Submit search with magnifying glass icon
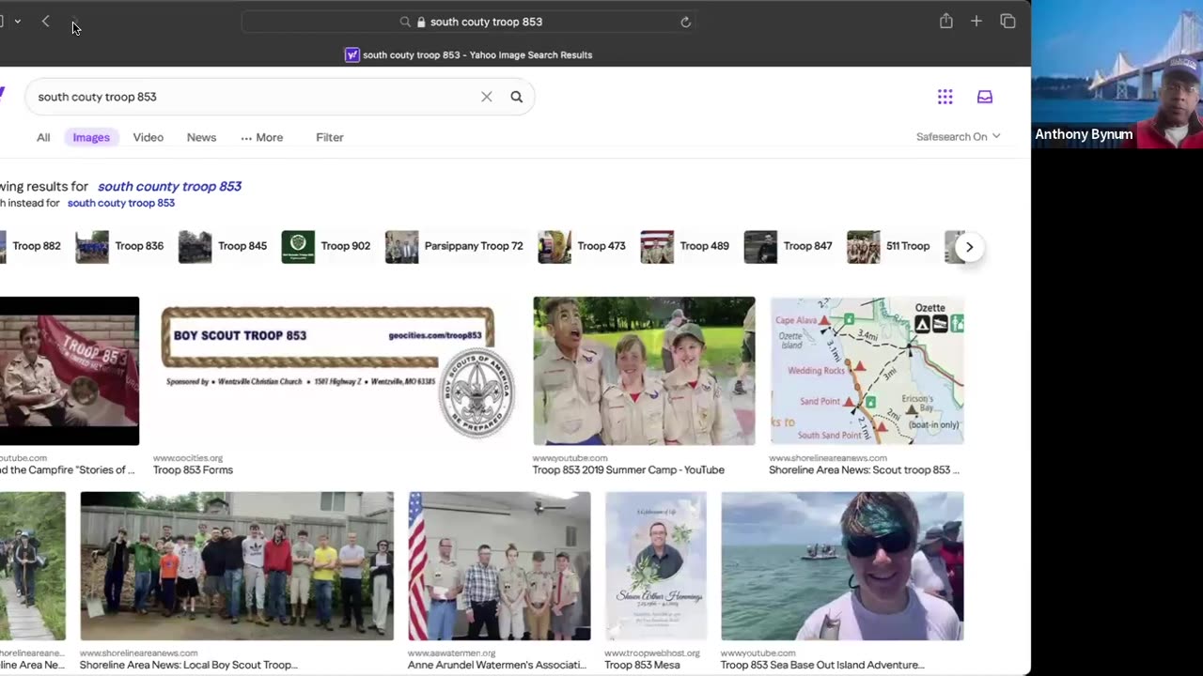Viewport: 1203px width, 676px height. click(517, 97)
